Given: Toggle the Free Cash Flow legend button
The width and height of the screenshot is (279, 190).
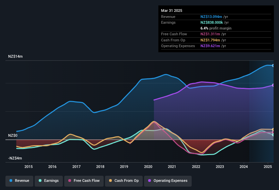Looking at the screenshot, I should click(84, 181).
